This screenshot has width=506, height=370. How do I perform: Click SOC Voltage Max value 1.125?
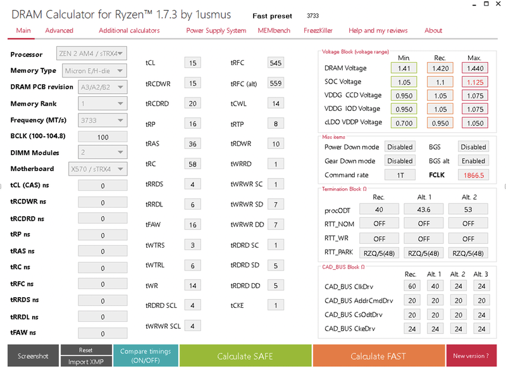(x=475, y=82)
